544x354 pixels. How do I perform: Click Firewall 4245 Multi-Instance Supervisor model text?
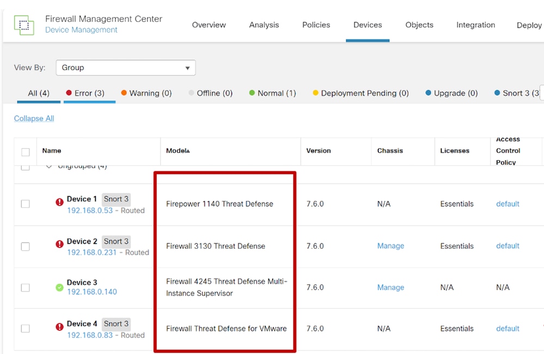(x=227, y=287)
